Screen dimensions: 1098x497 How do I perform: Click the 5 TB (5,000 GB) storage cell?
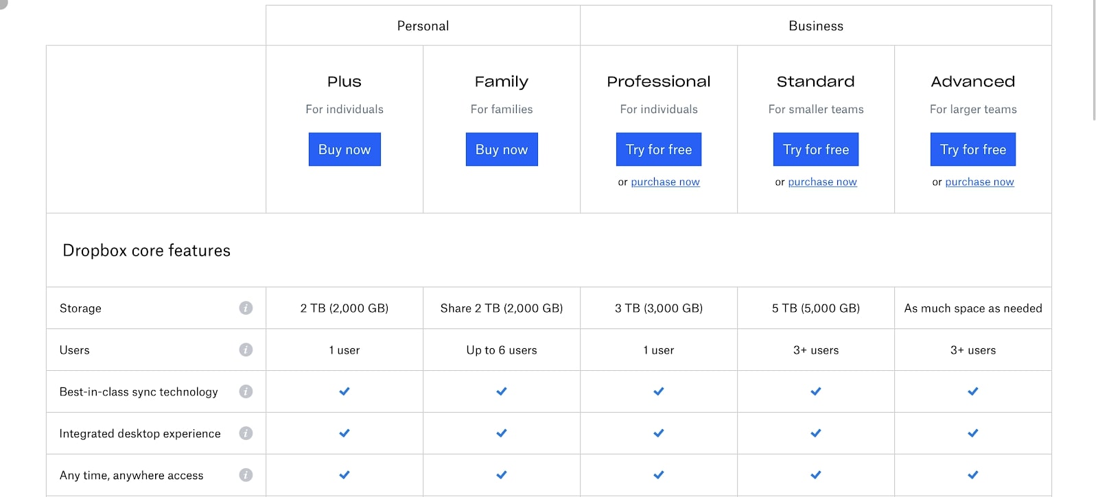(x=816, y=308)
